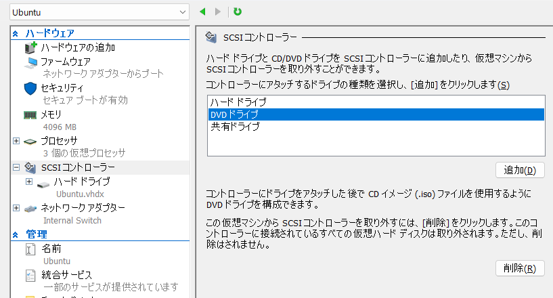Select the Memory chip icon
The image size is (553, 298).
[31, 114]
